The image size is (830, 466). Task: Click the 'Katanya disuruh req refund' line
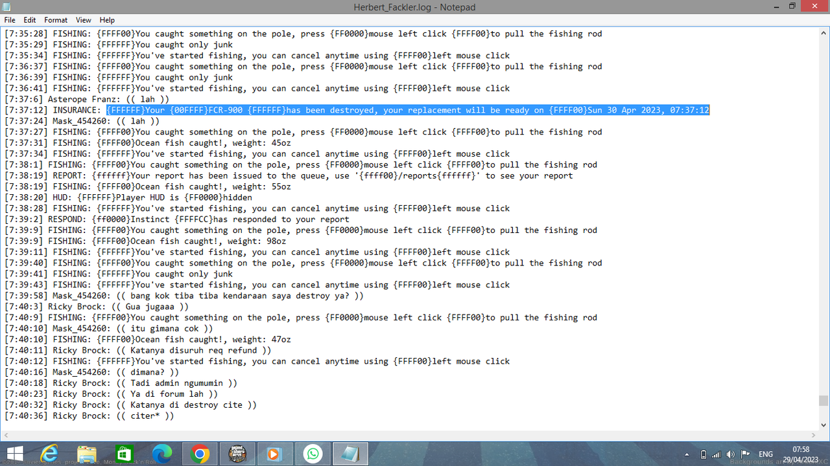pos(137,350)
